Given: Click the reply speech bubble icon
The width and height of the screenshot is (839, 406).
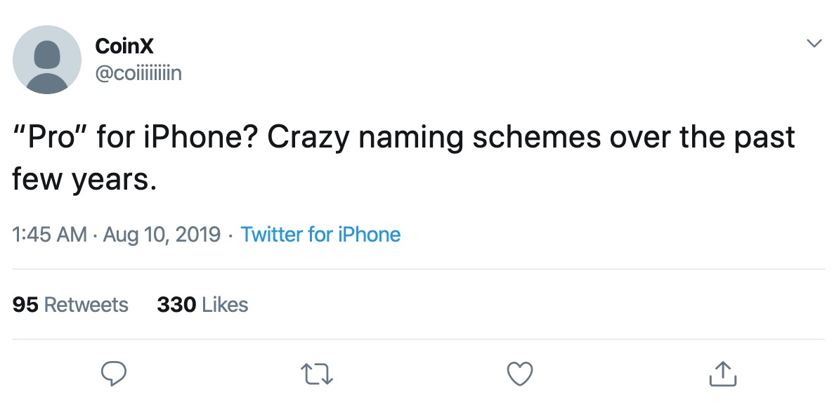Looking at the screenshot, I should tap(113, 374).
